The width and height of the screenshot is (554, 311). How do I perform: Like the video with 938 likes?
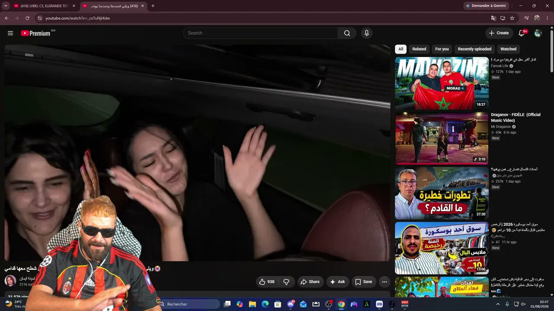267,282
